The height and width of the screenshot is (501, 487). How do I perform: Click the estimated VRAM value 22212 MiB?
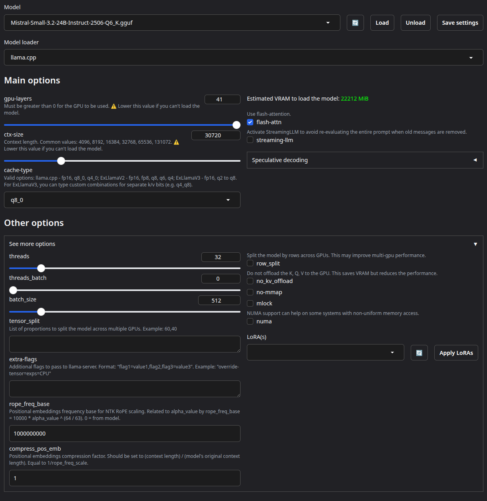point(354,99)
